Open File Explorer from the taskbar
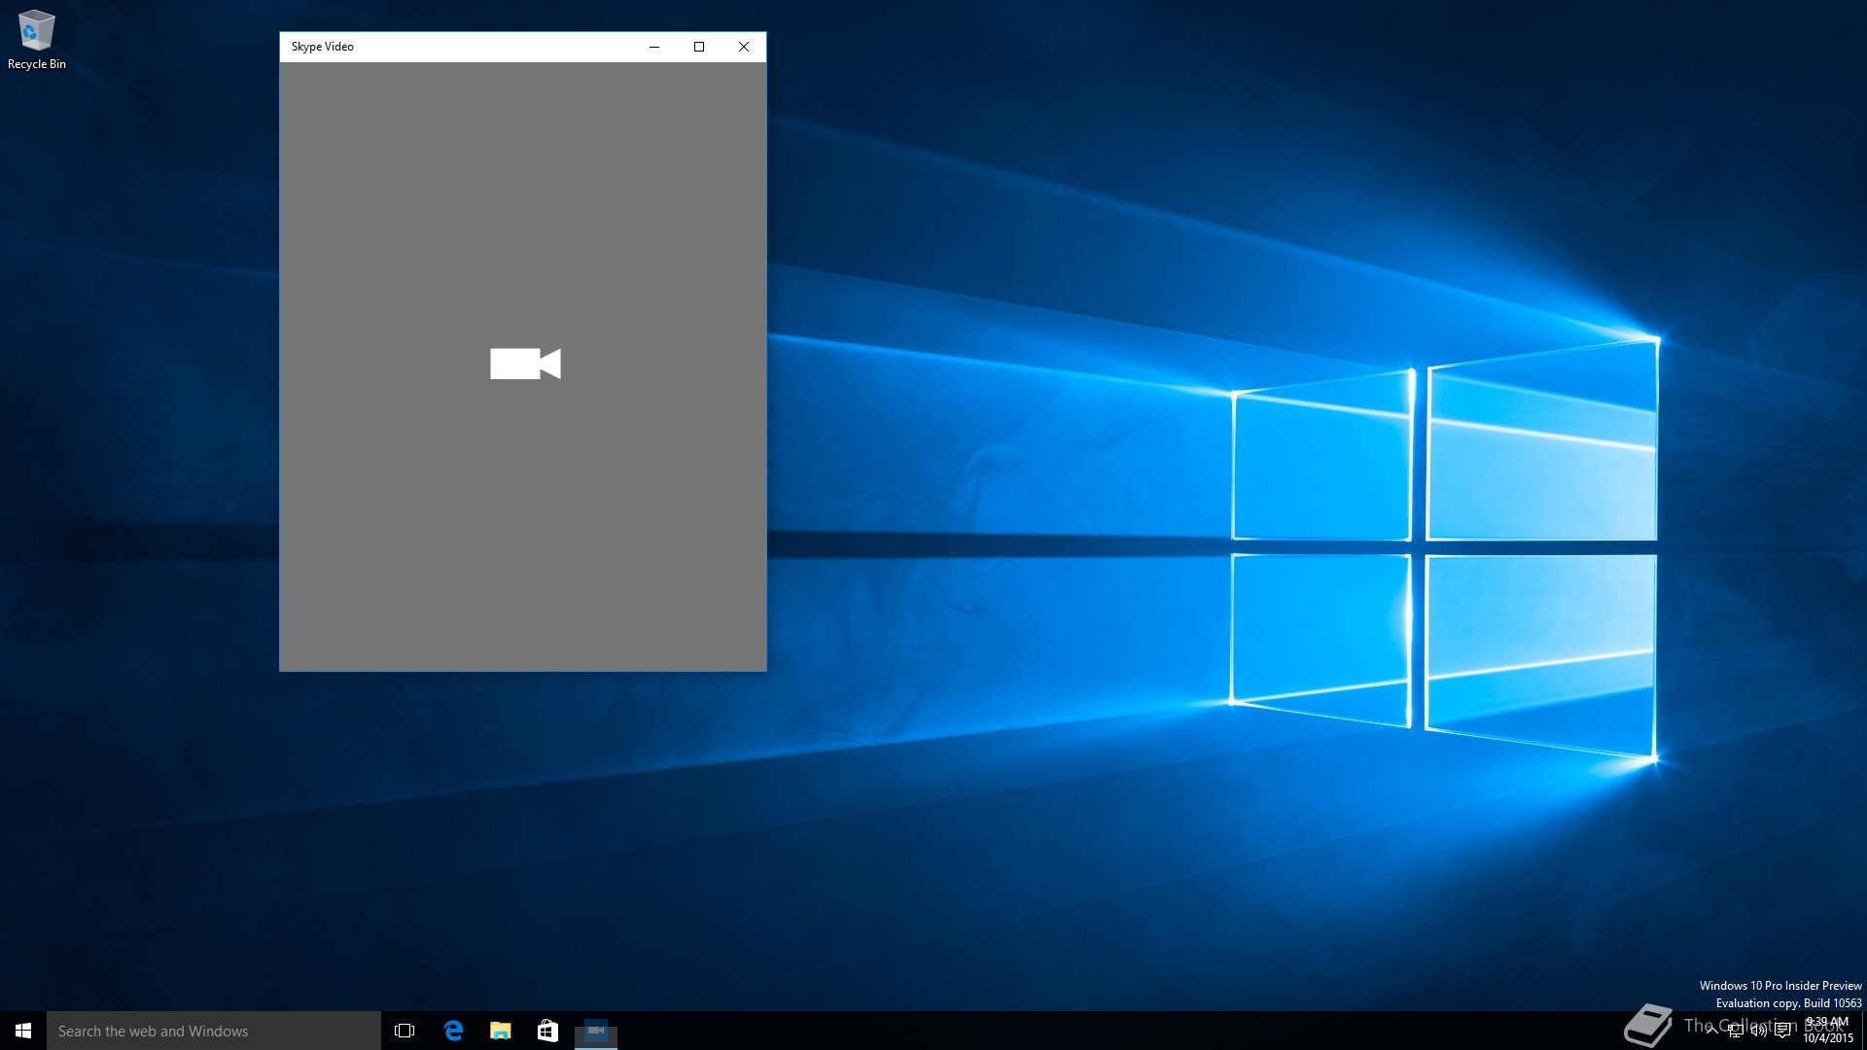This screenshot has width=1867, height=1050. click(x=501, y=1031)
